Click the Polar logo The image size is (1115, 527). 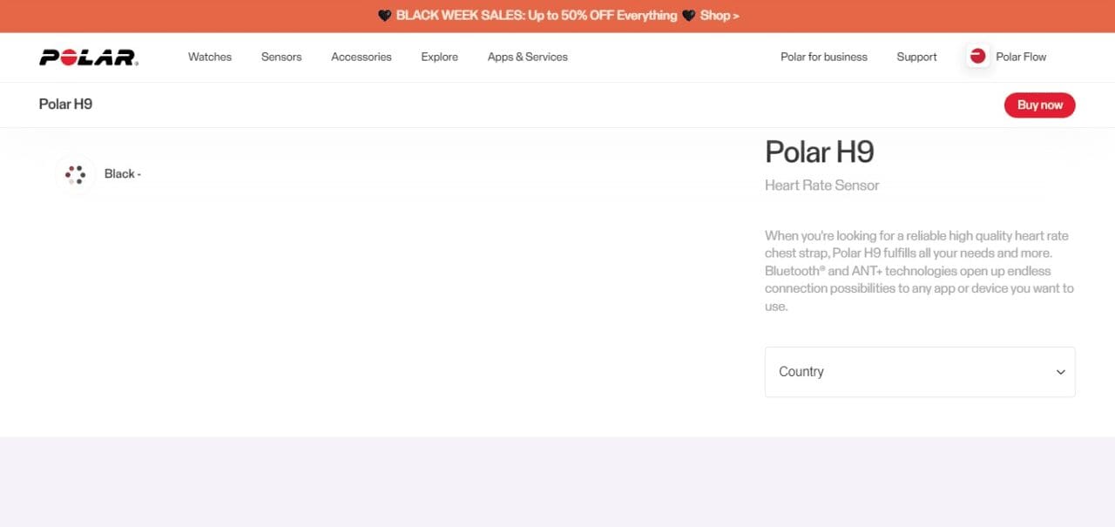89,57
